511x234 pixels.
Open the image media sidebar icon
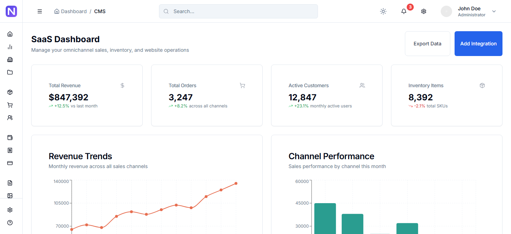[10, 196]
